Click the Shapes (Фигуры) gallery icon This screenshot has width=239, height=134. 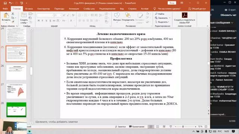[x=117, y=15]
